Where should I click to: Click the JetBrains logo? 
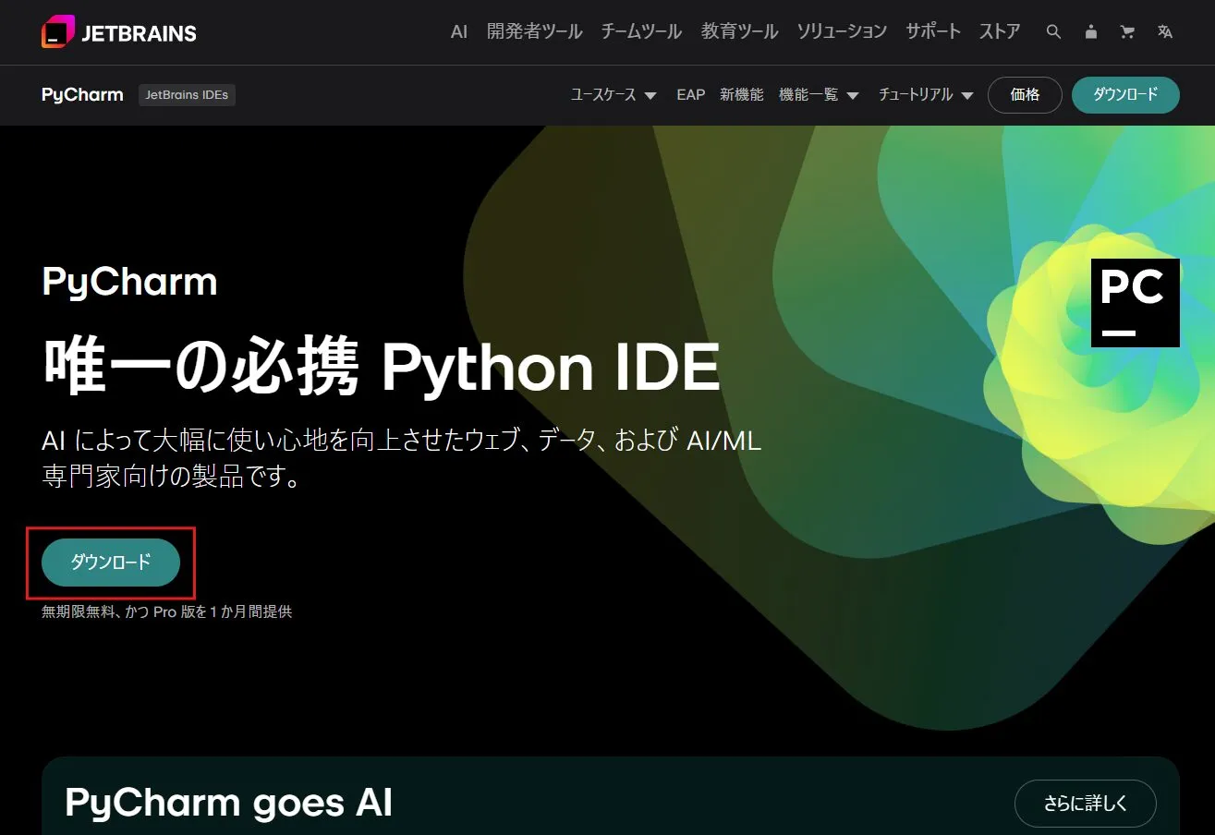click(119, 32)
